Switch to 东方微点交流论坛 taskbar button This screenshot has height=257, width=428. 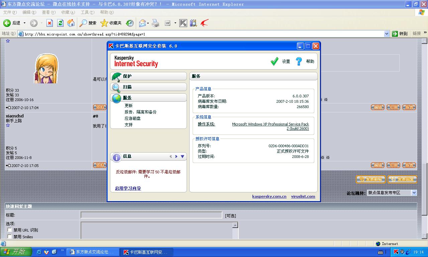point(93,252)
